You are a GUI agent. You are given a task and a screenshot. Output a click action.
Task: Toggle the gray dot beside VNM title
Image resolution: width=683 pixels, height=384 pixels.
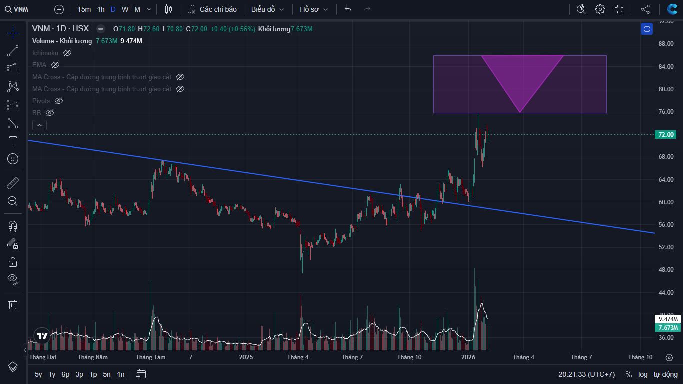(101, 29)
